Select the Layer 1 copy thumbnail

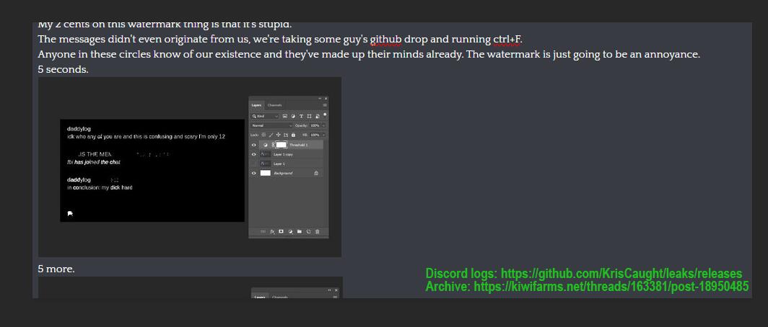pyautogui.click(x=266, y=154)
